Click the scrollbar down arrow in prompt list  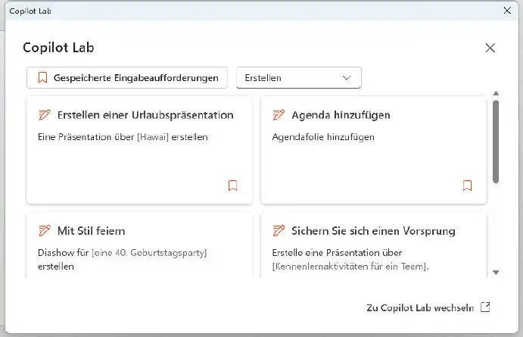tap(496, 272)
